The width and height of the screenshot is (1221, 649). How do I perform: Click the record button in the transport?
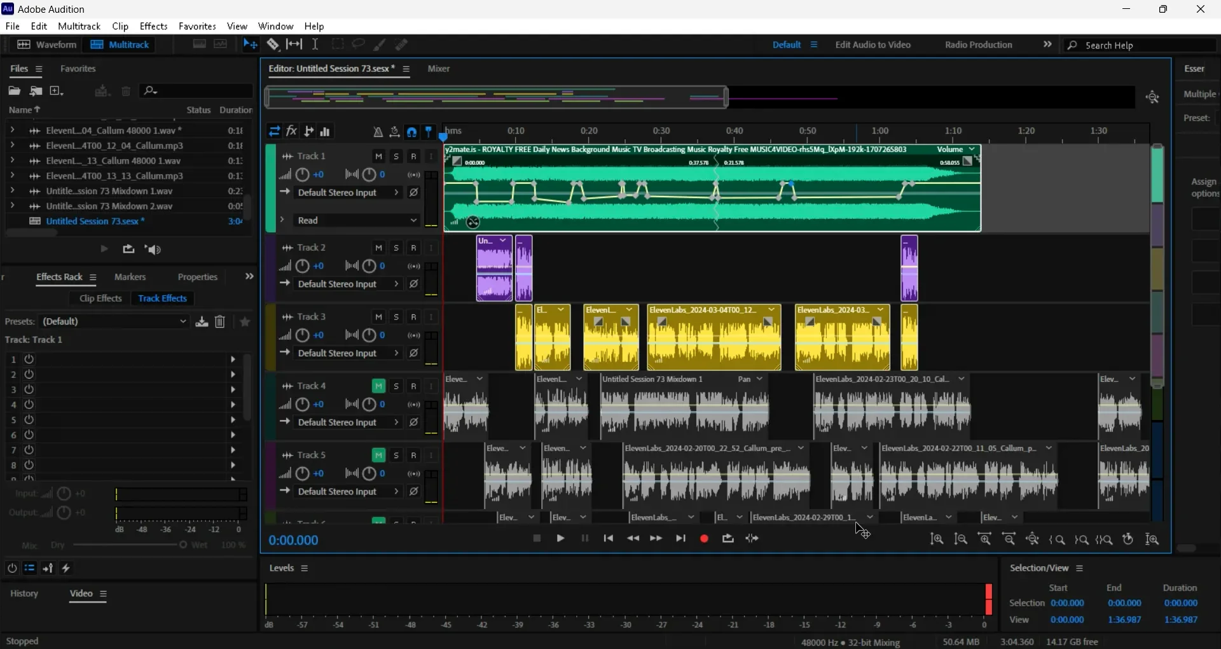(704, 538)
